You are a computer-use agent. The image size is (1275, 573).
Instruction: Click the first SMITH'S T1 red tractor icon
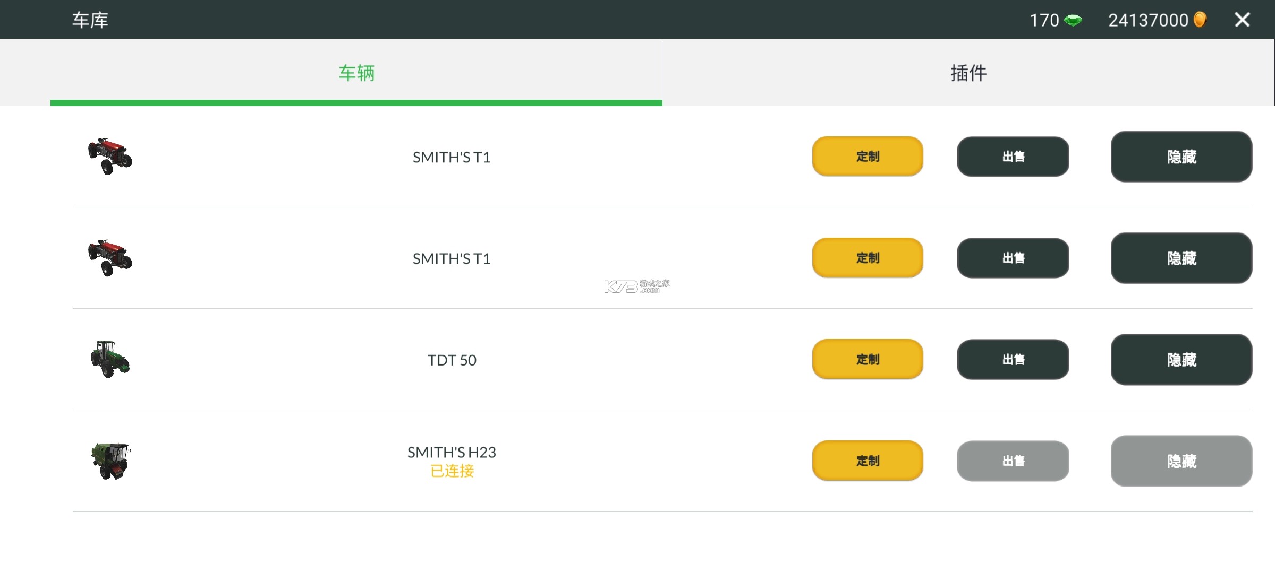point(110,157)
